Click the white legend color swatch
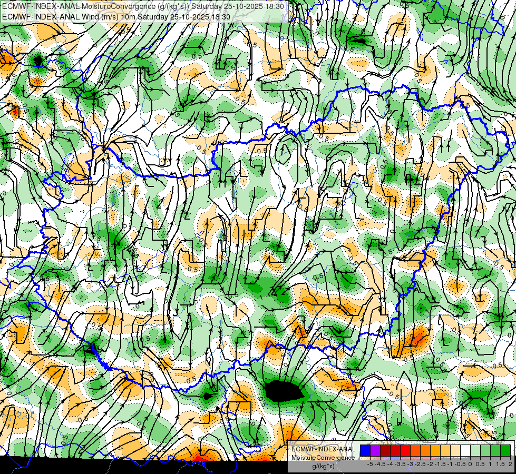Screen dimensions: 516x474 pos(465,450)
